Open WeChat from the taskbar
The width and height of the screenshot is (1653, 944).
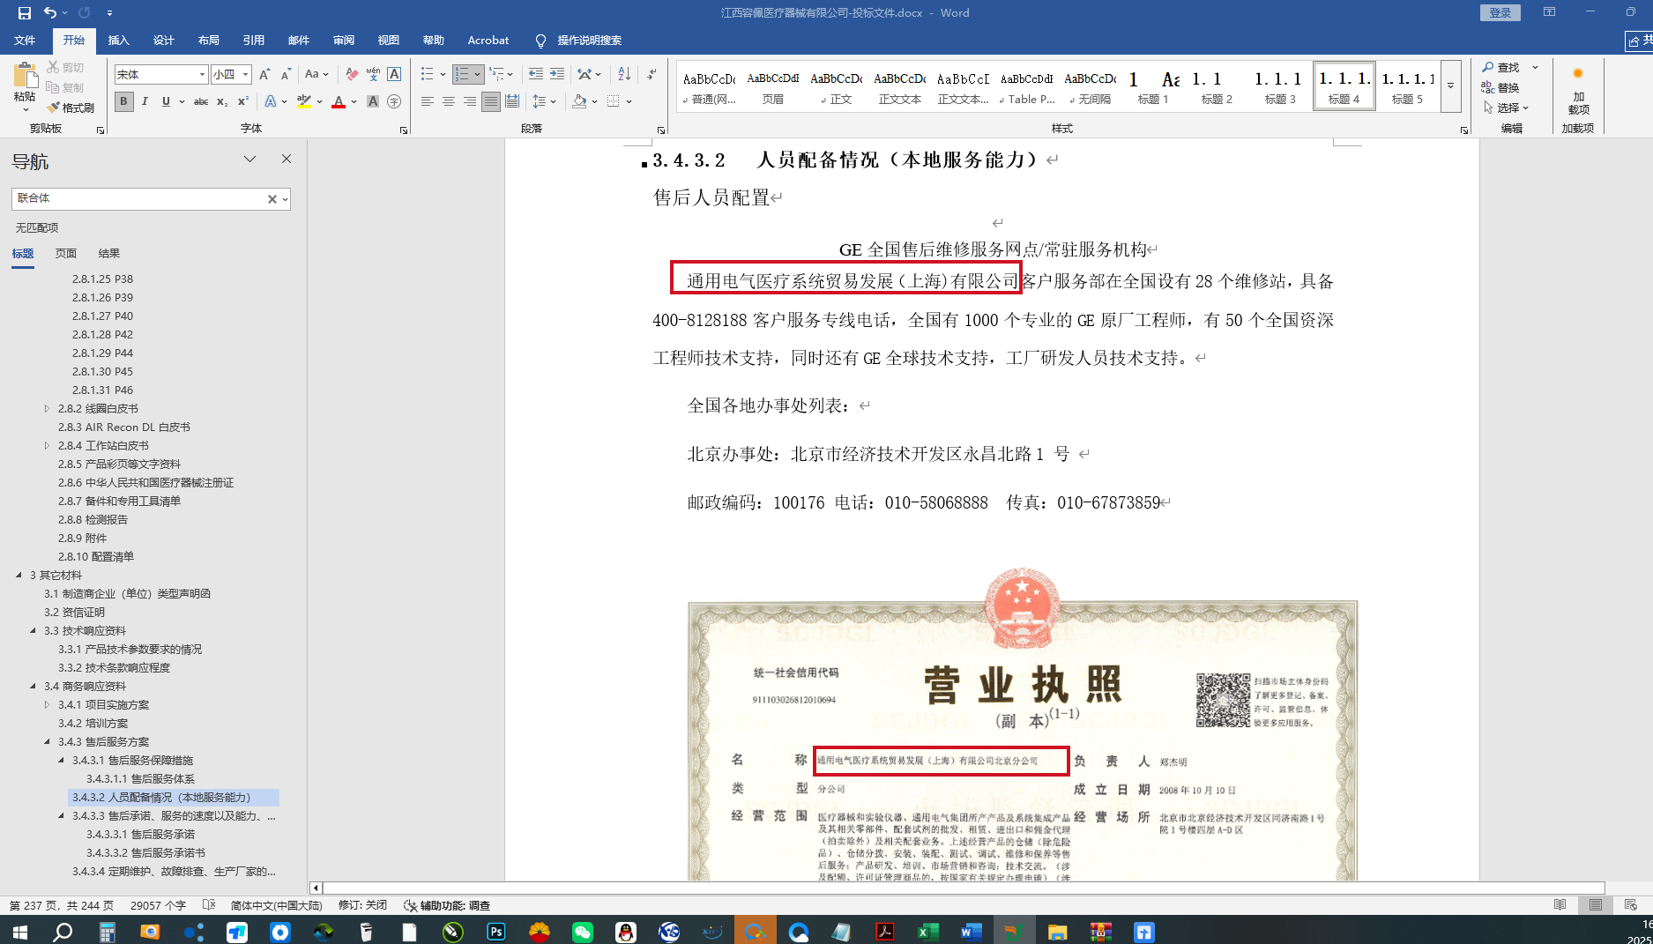pyautogui.click(x=583, y=931)
